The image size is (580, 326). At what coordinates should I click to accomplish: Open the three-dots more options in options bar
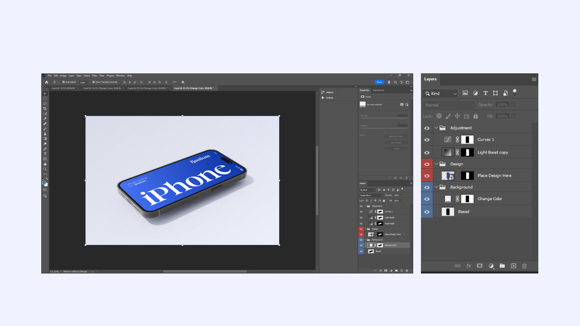[x=175, y=82]
